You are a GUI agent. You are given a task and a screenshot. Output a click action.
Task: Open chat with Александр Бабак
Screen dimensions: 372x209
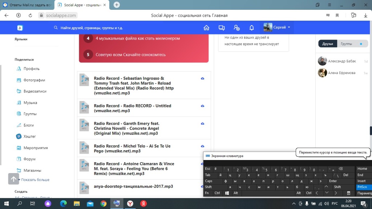(x=341, y=61)
